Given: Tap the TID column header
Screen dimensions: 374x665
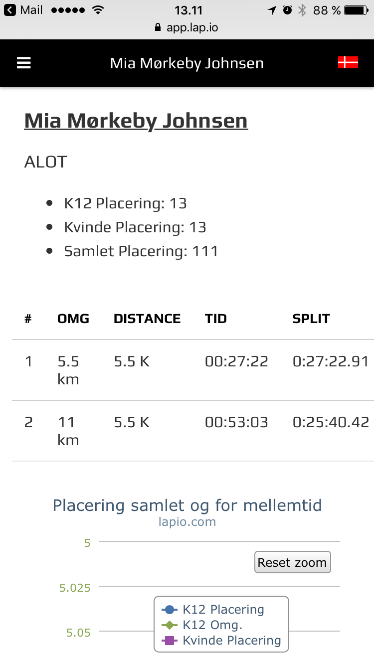Looking at the screenshot, I should click(x=215, y=319).
